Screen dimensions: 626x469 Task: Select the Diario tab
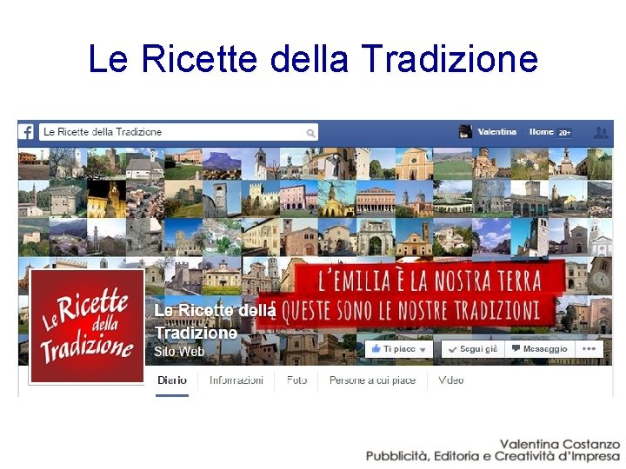172,380
